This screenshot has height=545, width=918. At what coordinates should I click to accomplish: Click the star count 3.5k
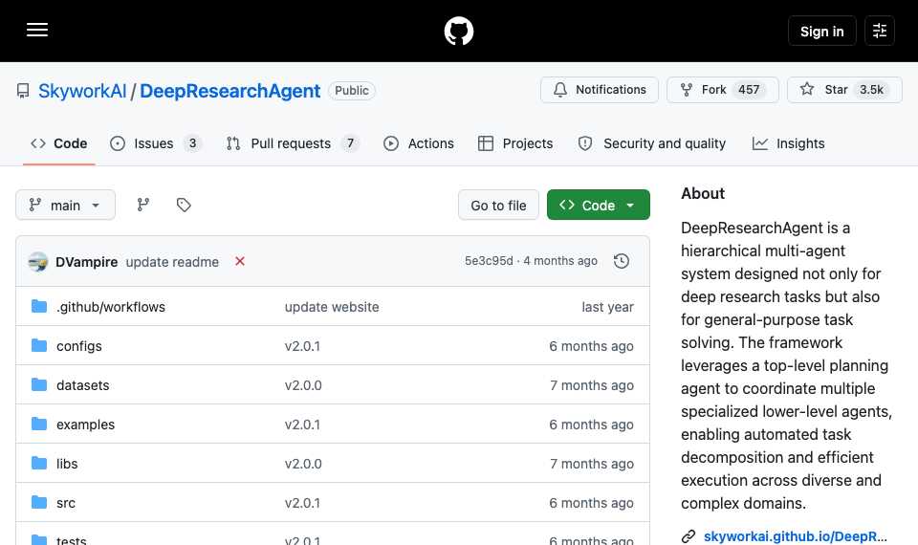(871, 90)
